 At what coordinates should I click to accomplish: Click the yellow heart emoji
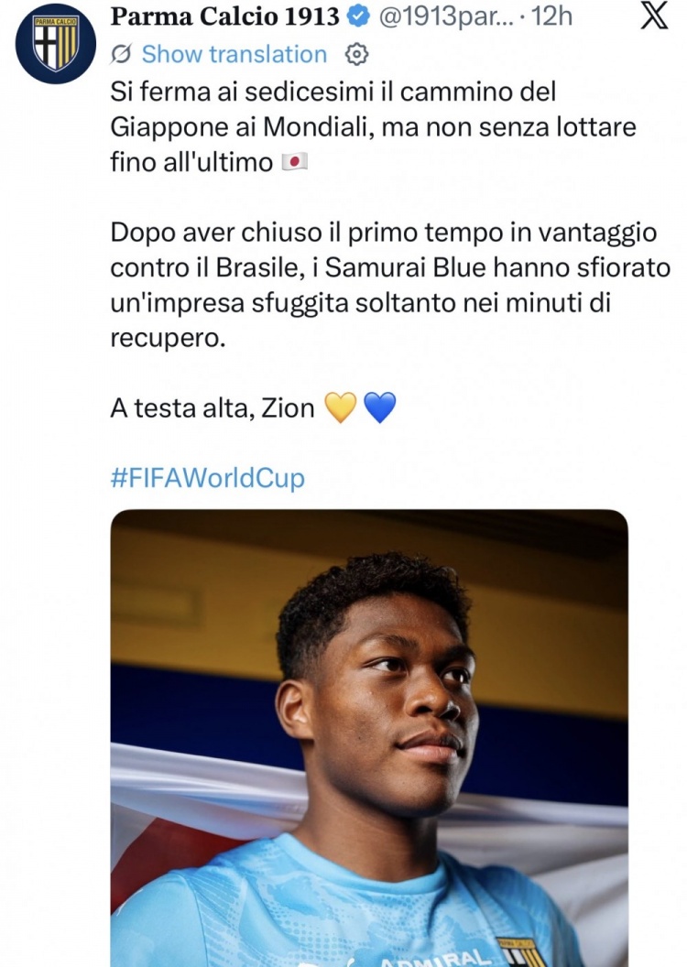pos(341,408)
